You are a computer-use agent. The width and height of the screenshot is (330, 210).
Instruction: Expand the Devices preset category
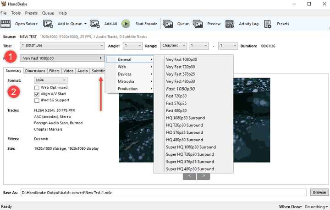pyautogui.click(x=130, y=74)
